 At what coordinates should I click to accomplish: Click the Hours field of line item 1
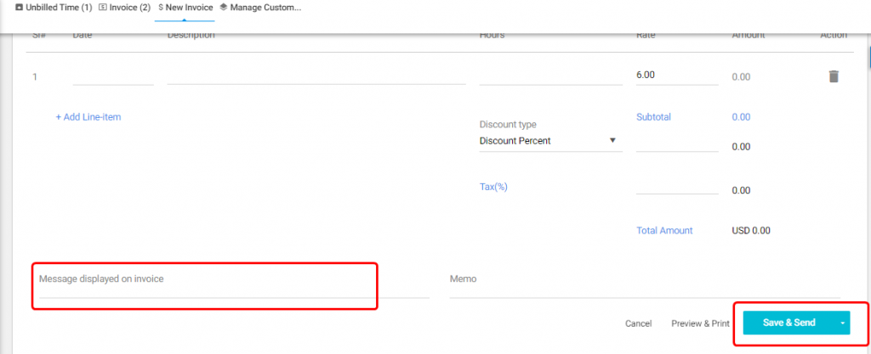[x=550, y=76]
